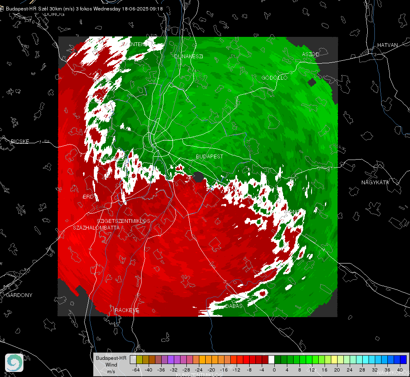The width and height of the screenshot is (410, 377).
Task: Click the DABAS town label
Action: coord(234,306)
